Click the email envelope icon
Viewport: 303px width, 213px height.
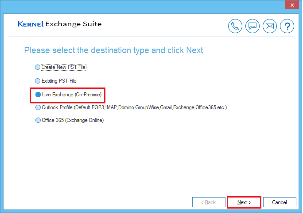[x=270, y=26]
